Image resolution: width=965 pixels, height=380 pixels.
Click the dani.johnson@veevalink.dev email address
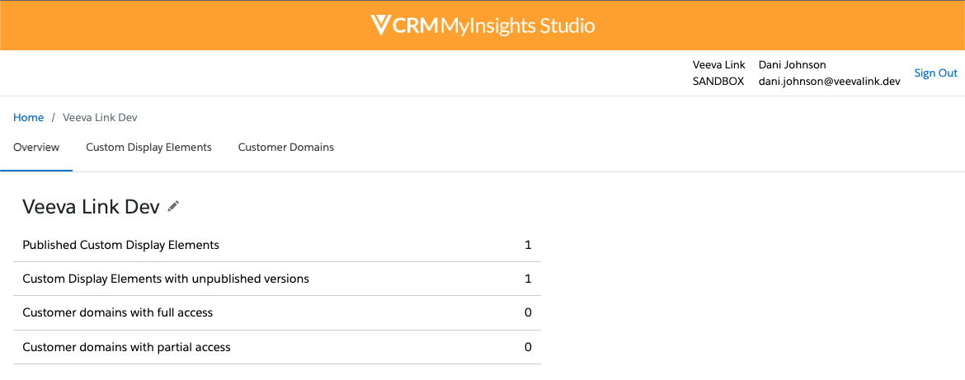click(x=829, y=82)
